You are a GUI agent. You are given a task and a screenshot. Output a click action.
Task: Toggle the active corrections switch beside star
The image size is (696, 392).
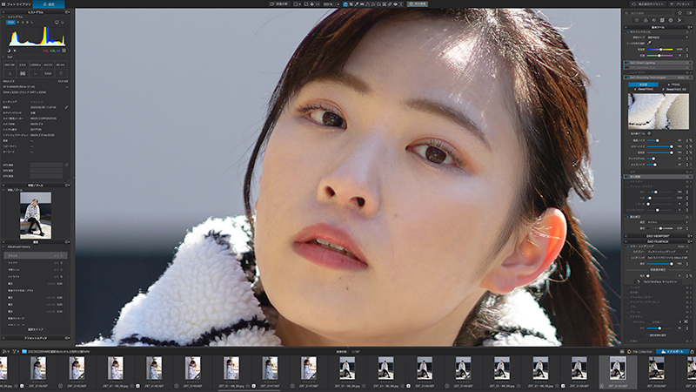coord(689,13)
